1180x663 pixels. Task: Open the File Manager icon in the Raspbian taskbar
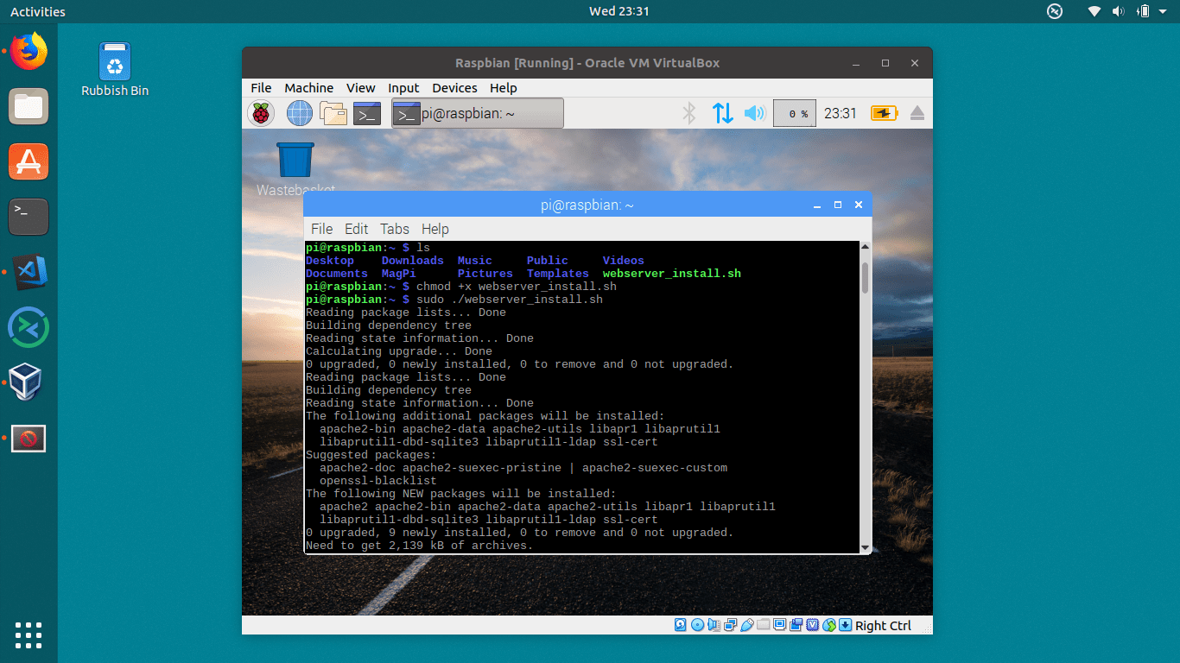pos(333,113)
